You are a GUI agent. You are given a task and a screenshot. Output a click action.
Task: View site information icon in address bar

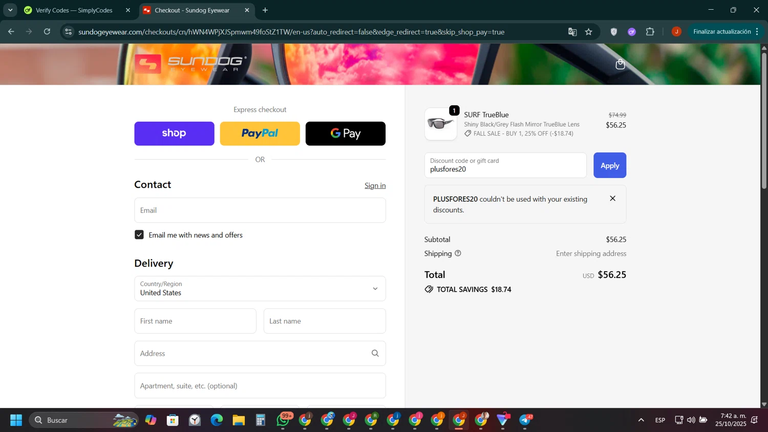(x=68, y=32)
